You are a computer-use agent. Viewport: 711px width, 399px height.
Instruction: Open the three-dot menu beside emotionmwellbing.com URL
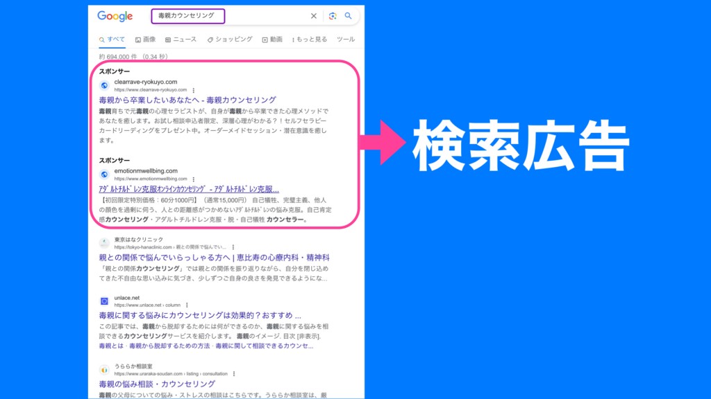click(x=194, y=179)
